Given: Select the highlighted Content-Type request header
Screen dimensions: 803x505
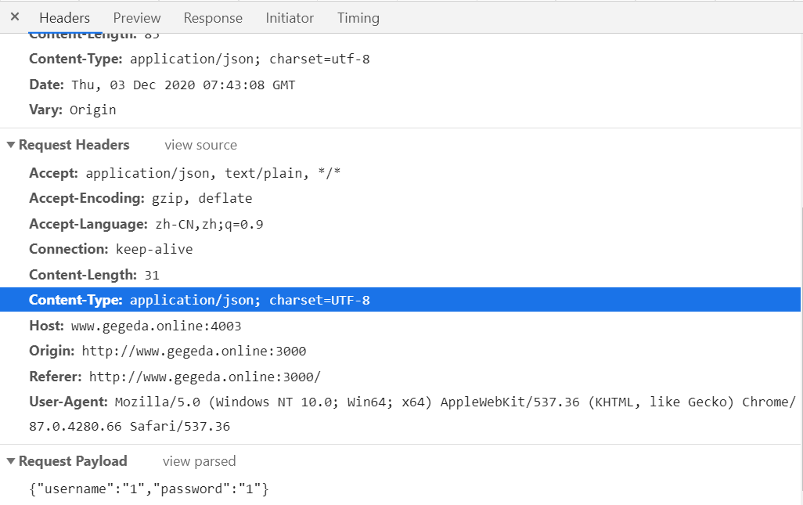Looking at the screenshot, I should [235, 300].
